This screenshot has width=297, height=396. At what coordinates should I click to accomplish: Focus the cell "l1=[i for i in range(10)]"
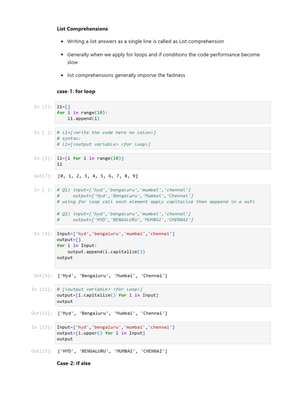163,161
